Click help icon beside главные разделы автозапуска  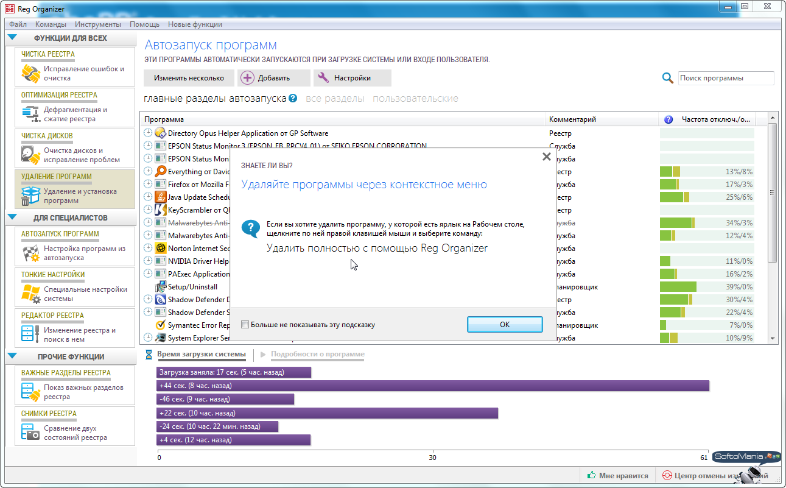(293, 98)
